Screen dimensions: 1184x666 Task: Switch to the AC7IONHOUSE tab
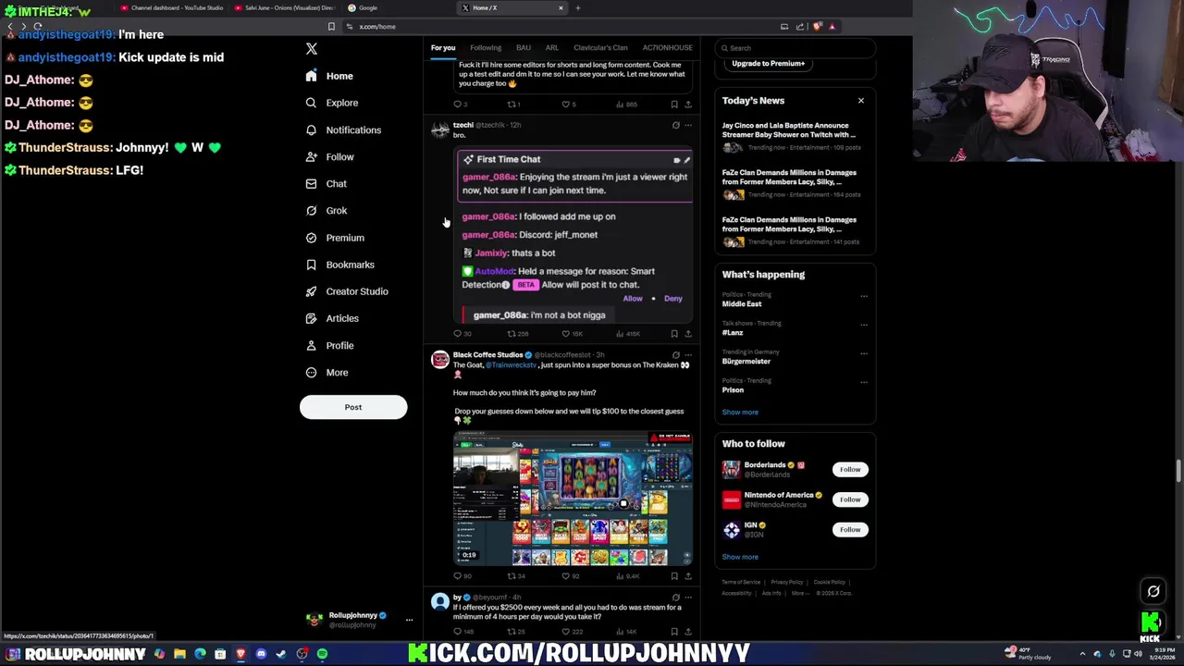pos(668,47)
